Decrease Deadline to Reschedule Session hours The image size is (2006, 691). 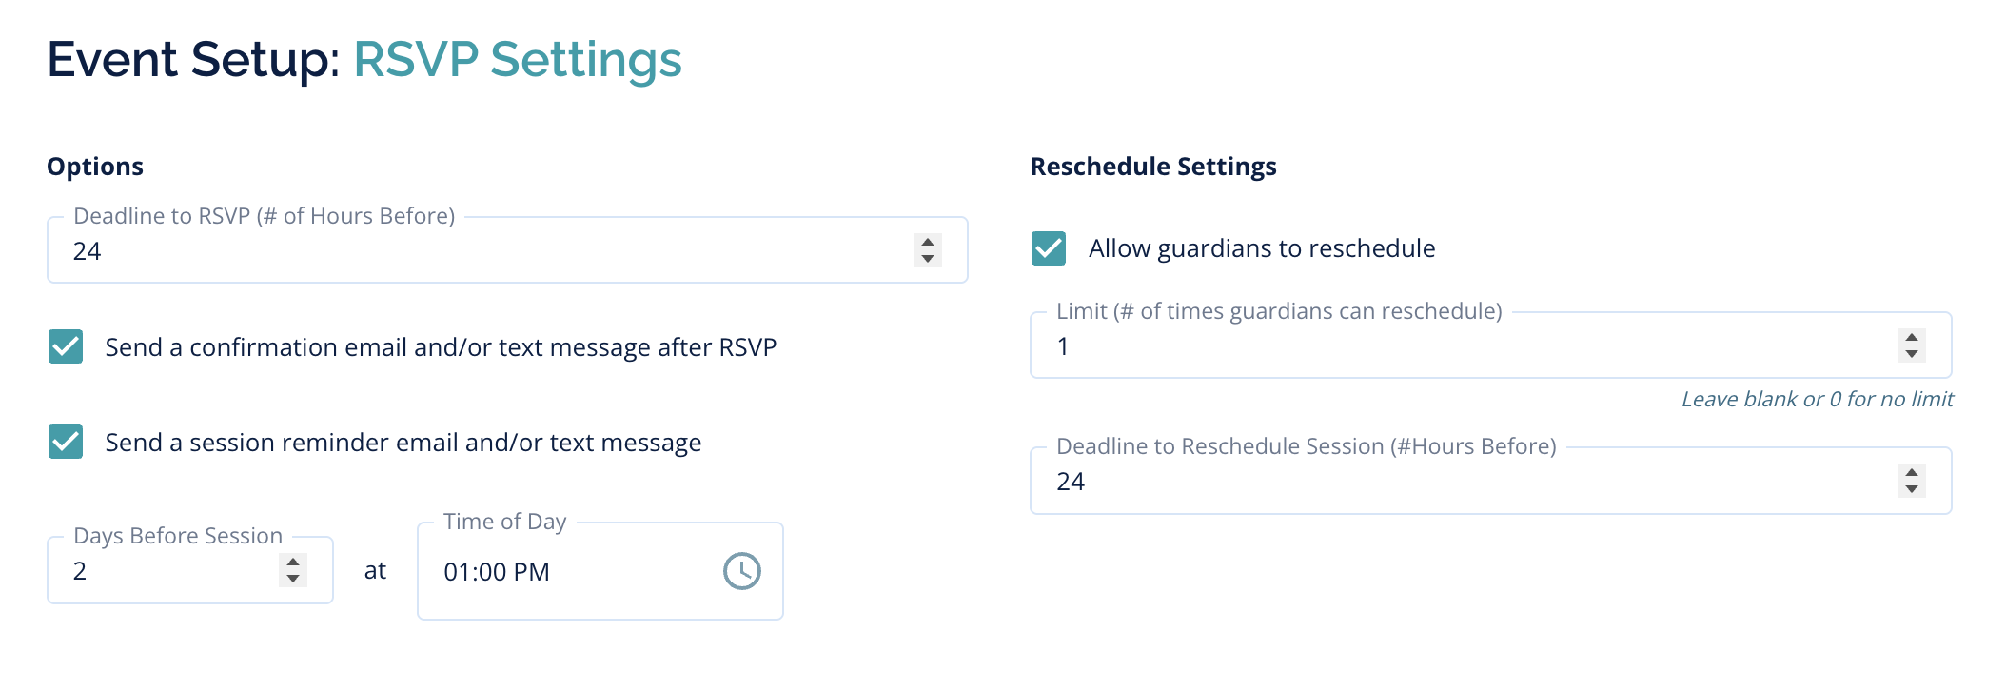pos(1911,489)
